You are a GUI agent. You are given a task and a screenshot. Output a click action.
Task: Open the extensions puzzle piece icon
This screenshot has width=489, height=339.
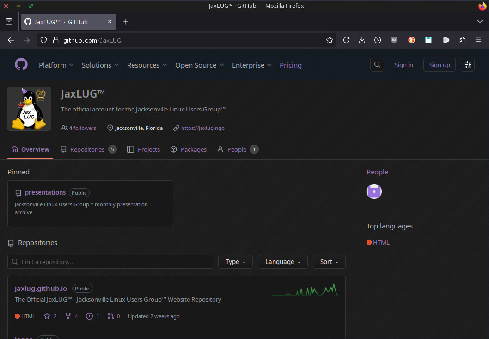click(x=463, y=40)
